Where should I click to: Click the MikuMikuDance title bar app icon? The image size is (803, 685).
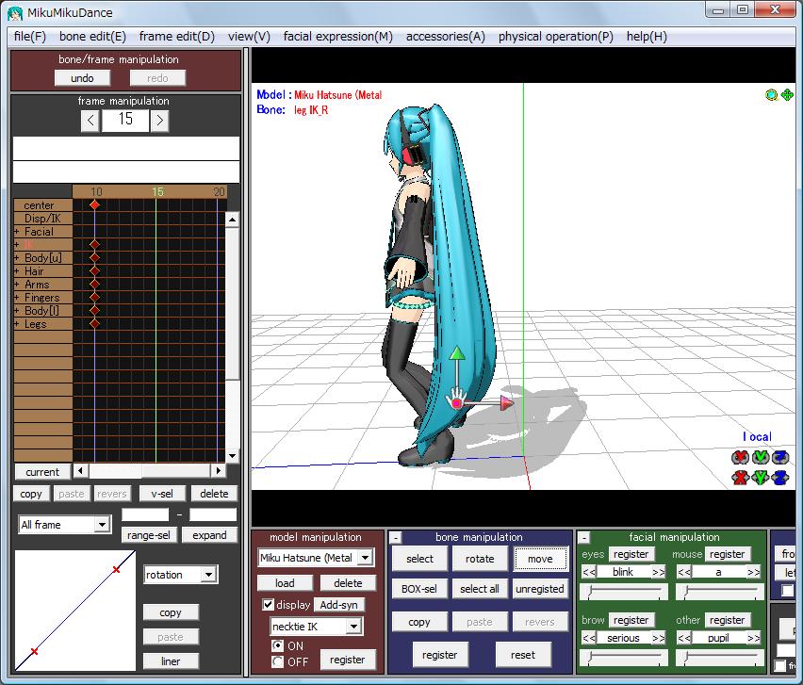[15, 13]
